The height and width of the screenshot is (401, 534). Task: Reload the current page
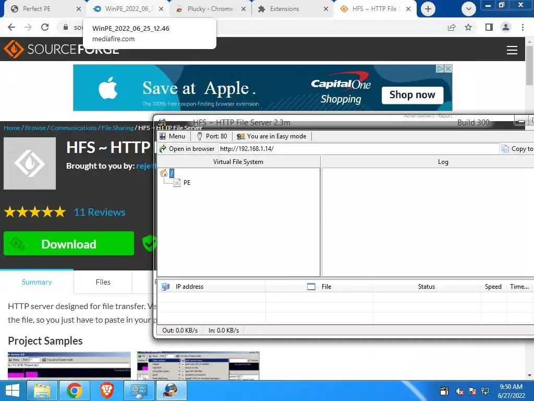point(45,27)
